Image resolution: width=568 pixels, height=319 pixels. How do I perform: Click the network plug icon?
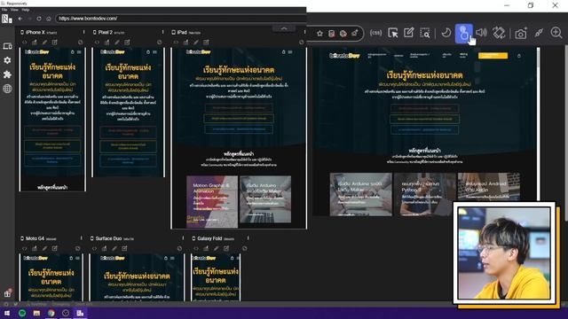(x=539, y=33)
